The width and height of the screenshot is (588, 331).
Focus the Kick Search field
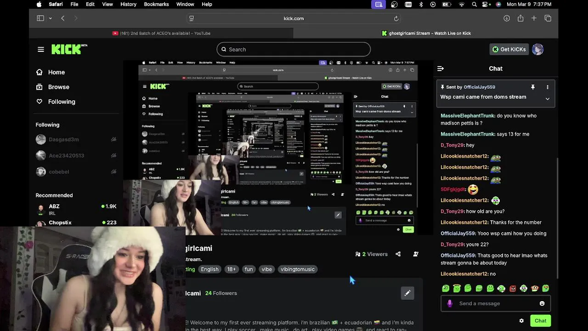tap(294, 49)
